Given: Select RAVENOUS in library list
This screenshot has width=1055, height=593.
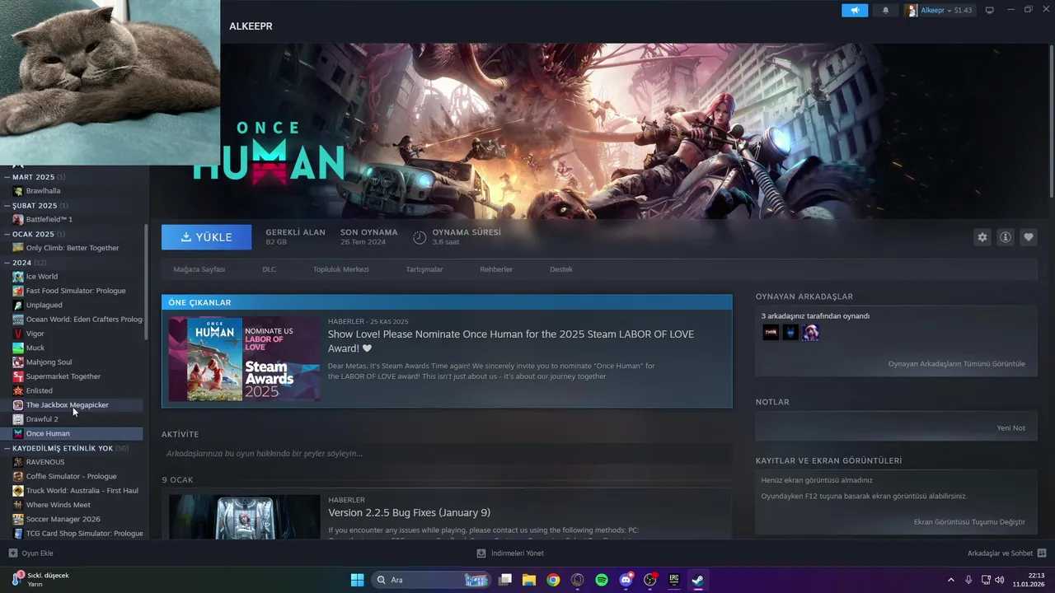Looking at the screenshot, I should pyautogui.click(x=72, y=462).
